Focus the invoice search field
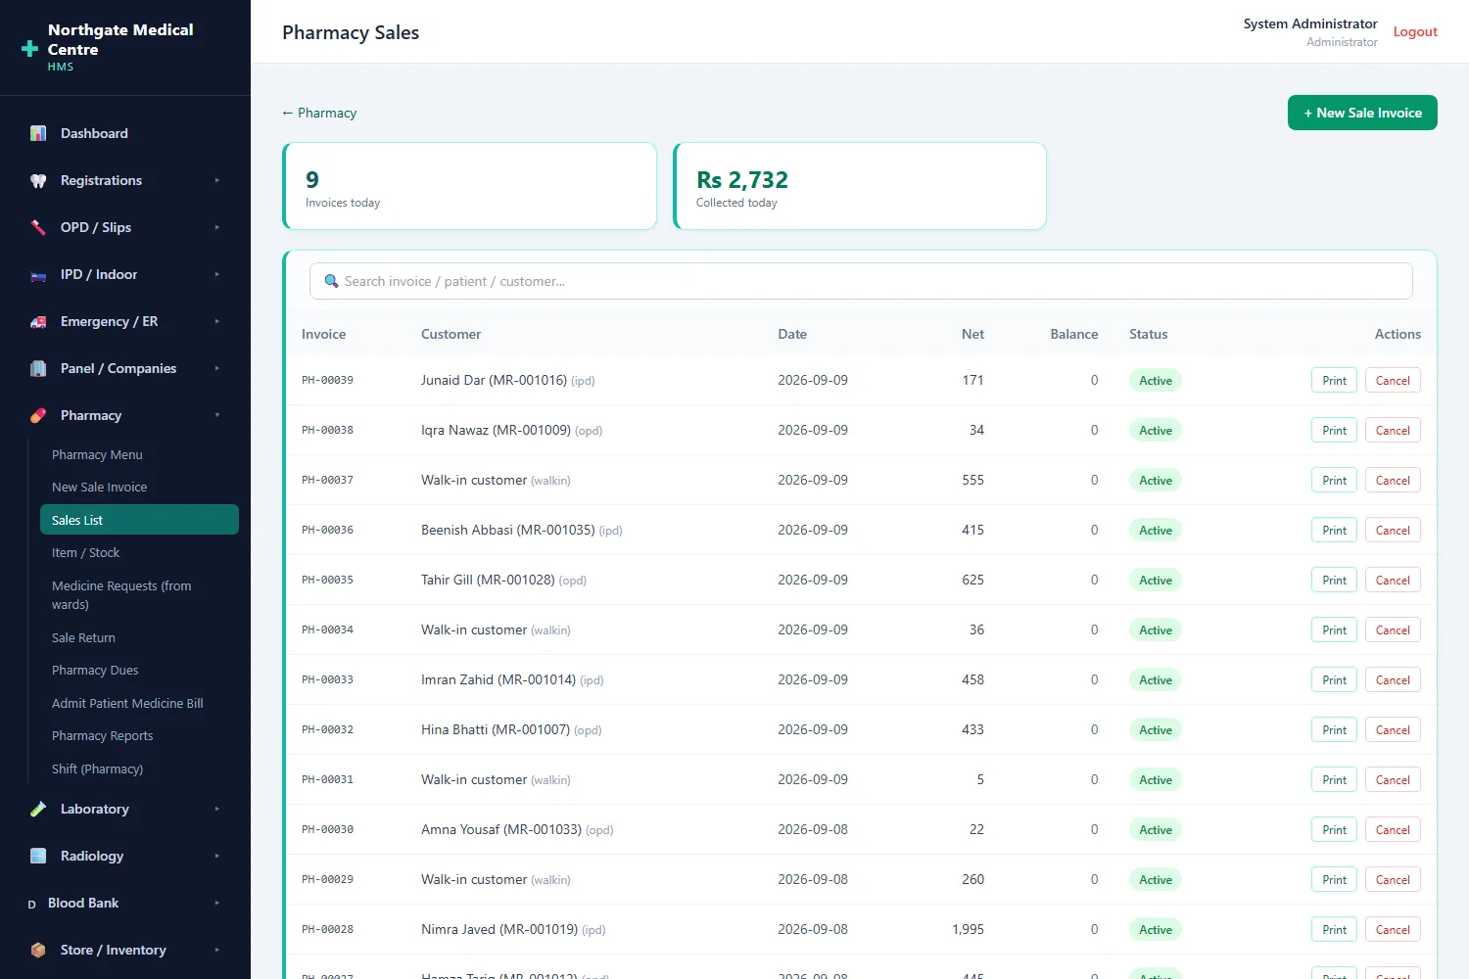This screenshot has height=979, width=1469. pos(861,281)
